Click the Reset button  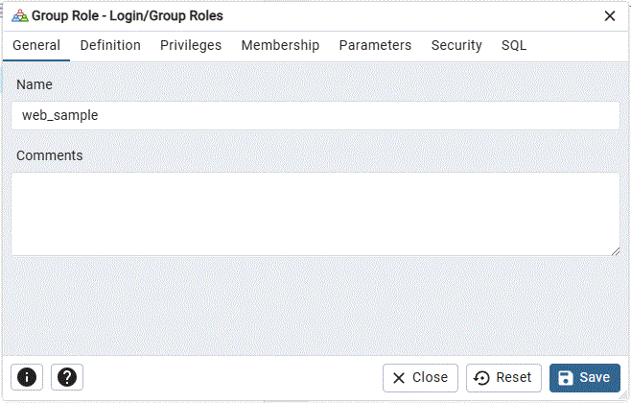504,377
